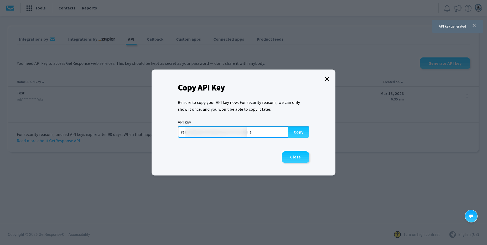Open the Contacts menu item
The width and height of the screenshot is (487, 245).
coord(67,8)
